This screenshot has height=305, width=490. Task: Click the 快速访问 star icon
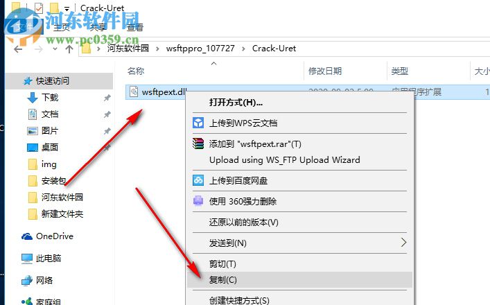(28, 81)
